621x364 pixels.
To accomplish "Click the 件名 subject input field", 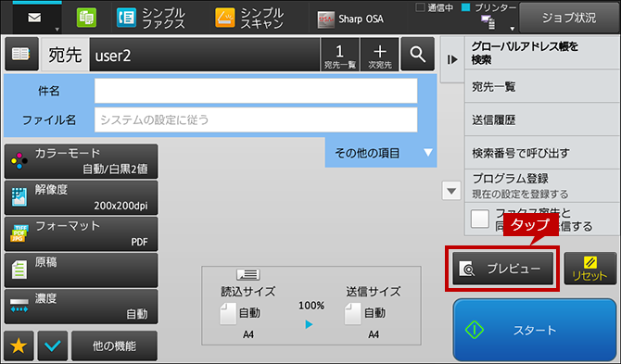I will pos(256,91).
